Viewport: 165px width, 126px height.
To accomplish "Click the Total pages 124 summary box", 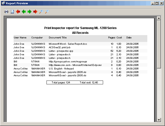I will (75, 83).
